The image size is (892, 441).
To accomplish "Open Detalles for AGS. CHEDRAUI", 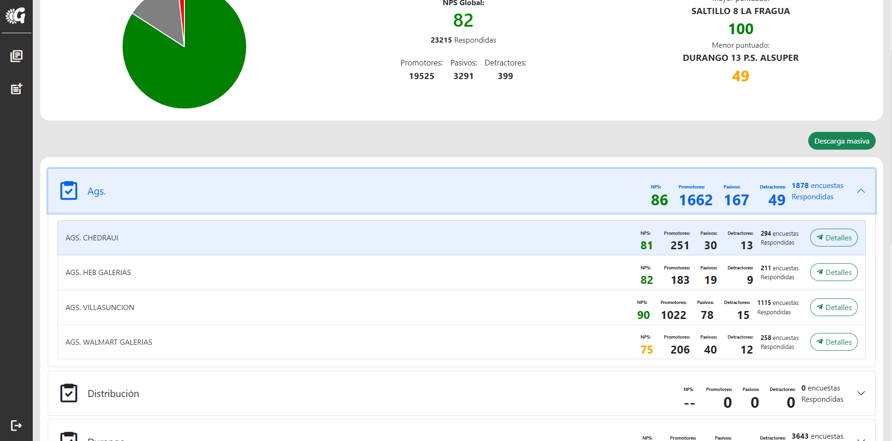I will (x=834, y=238).
